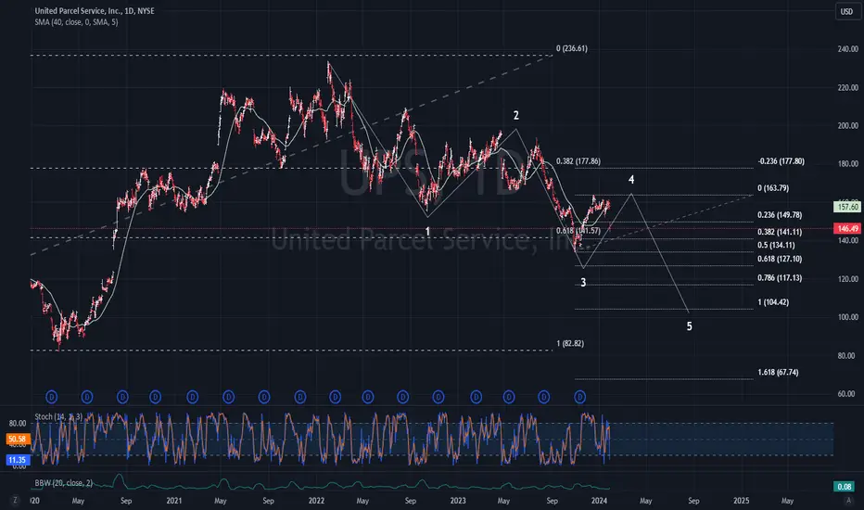Click the dividend D marker nearest Sep 2023
The image size is (864, 510).
tap(544, 397)
